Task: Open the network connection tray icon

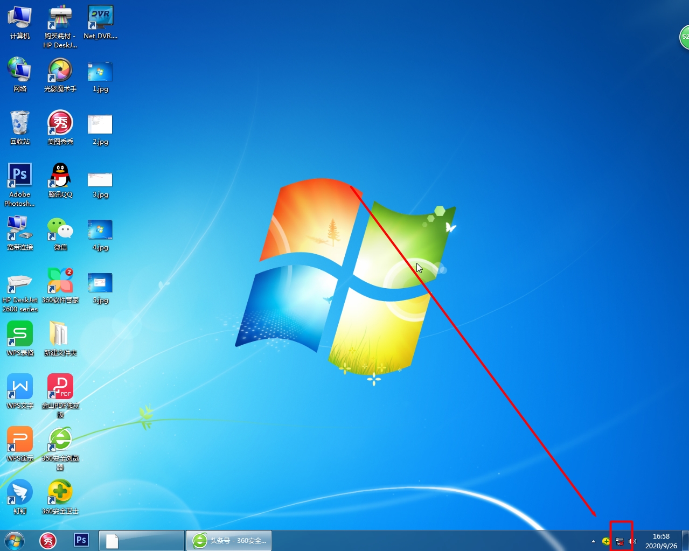Action: pyautogui.click(x=620, y=541)
